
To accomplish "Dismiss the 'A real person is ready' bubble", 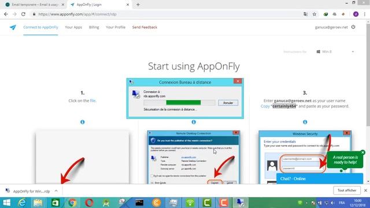I will [363, 153].
